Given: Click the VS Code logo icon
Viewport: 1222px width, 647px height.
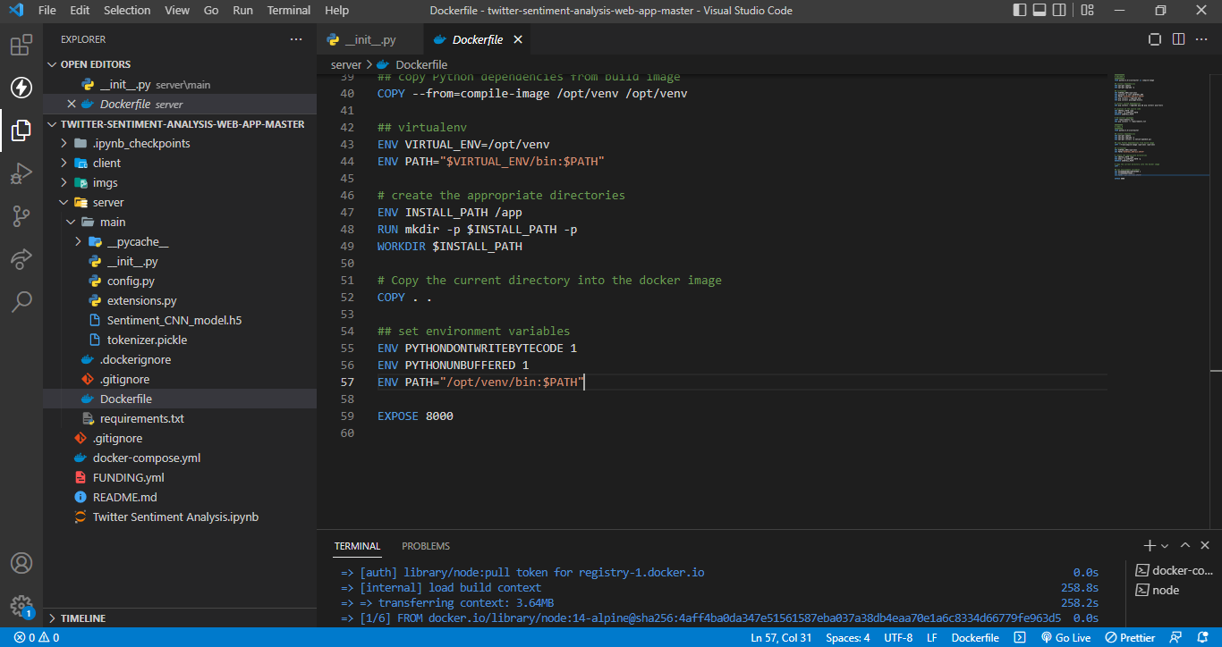Looking at the screenshot, I should click(15, 11).
